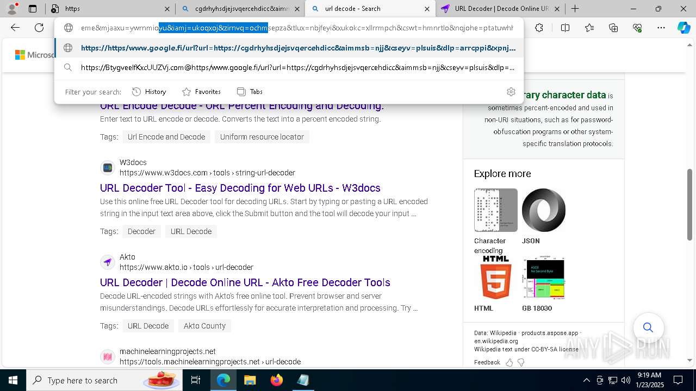
Task: Click inside the address bar URL text
Action: [297, 28]
